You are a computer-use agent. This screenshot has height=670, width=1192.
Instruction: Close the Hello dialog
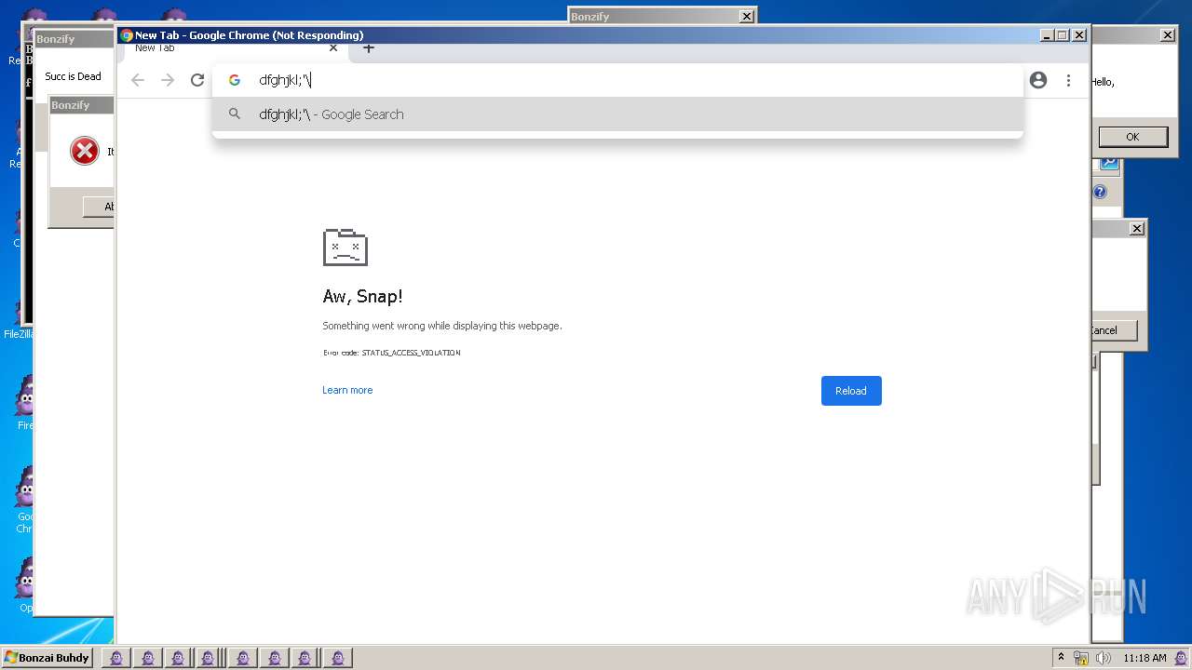click(1168, 35)
